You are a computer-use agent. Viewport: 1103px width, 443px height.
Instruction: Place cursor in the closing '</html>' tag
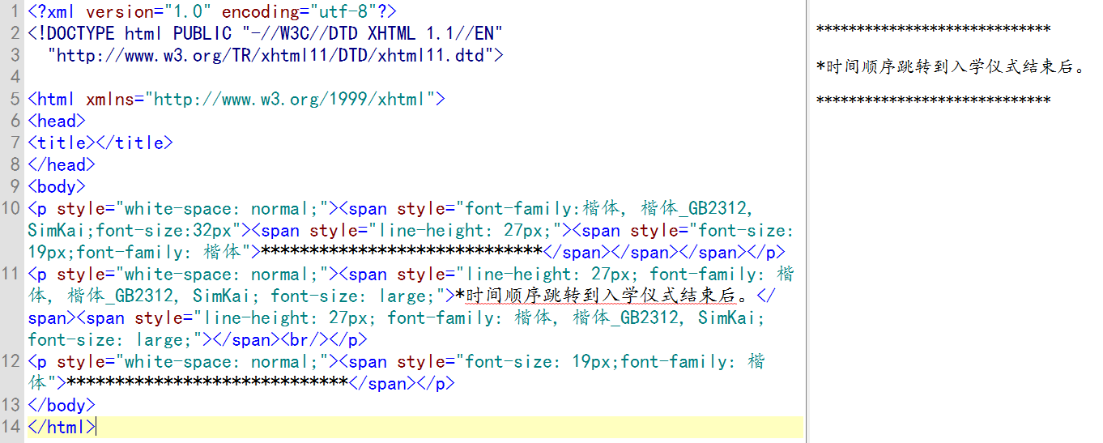tap(62, 428)
